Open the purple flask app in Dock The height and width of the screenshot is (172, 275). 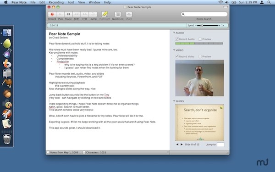[7, 53]
